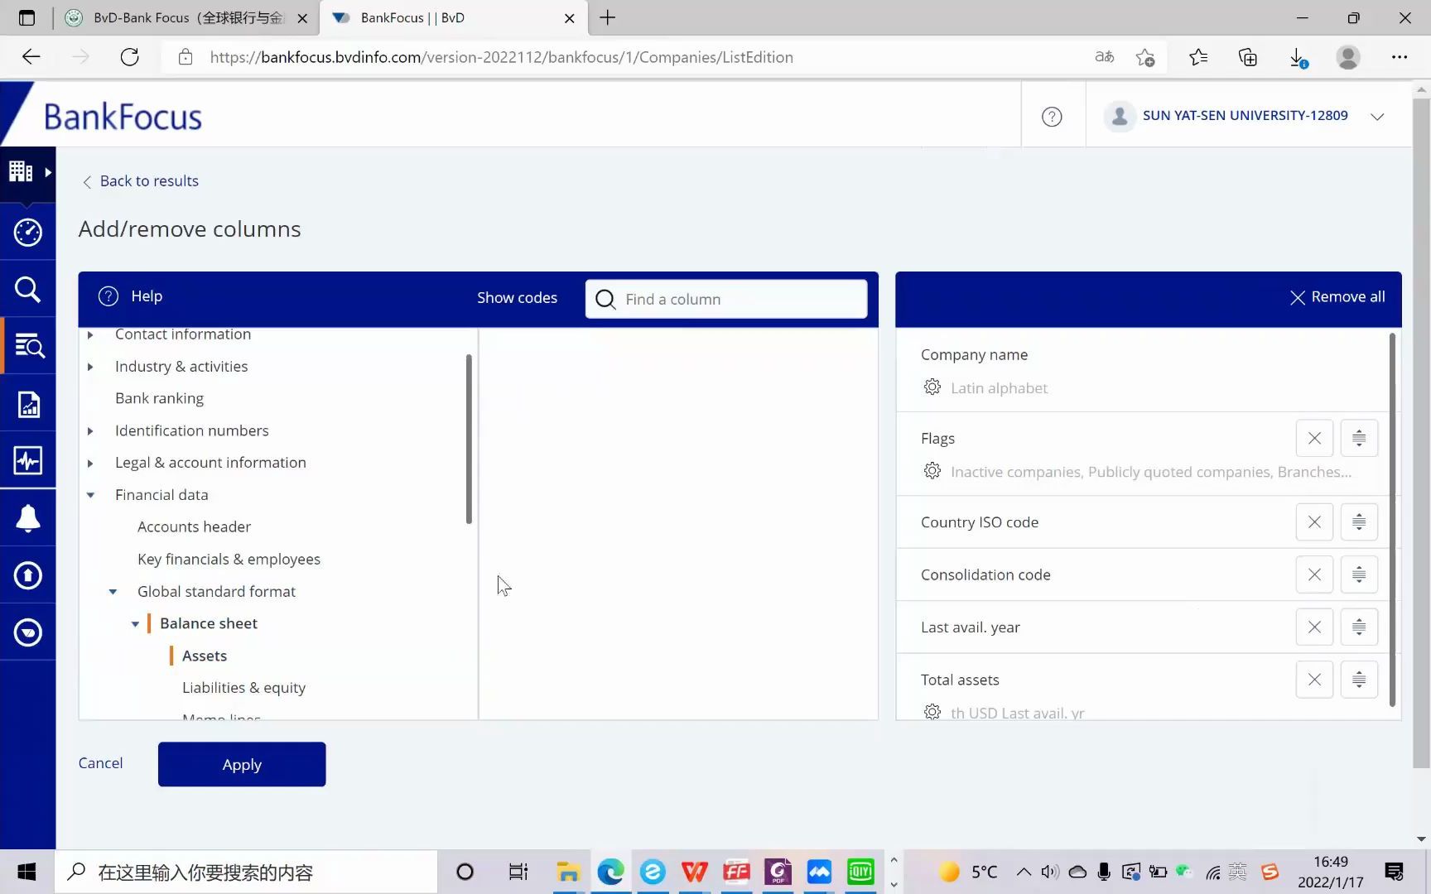The image size is (1431, 894).
Task: Click the Apply button
Action: (x=241, y=764)
